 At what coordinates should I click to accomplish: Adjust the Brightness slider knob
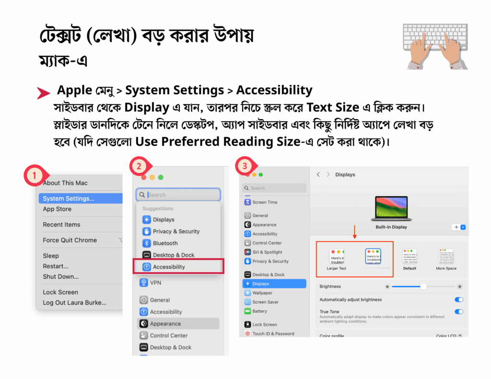click(x=423, y=287)
